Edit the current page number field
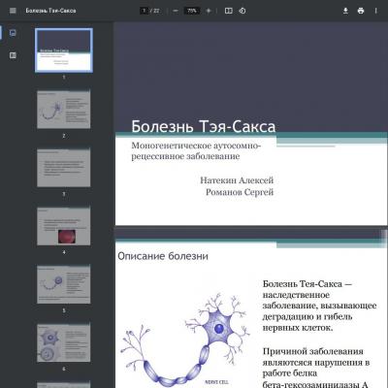The width and height of the screenshot is (388, 388). pyautogui.click(x=144, y=11)
